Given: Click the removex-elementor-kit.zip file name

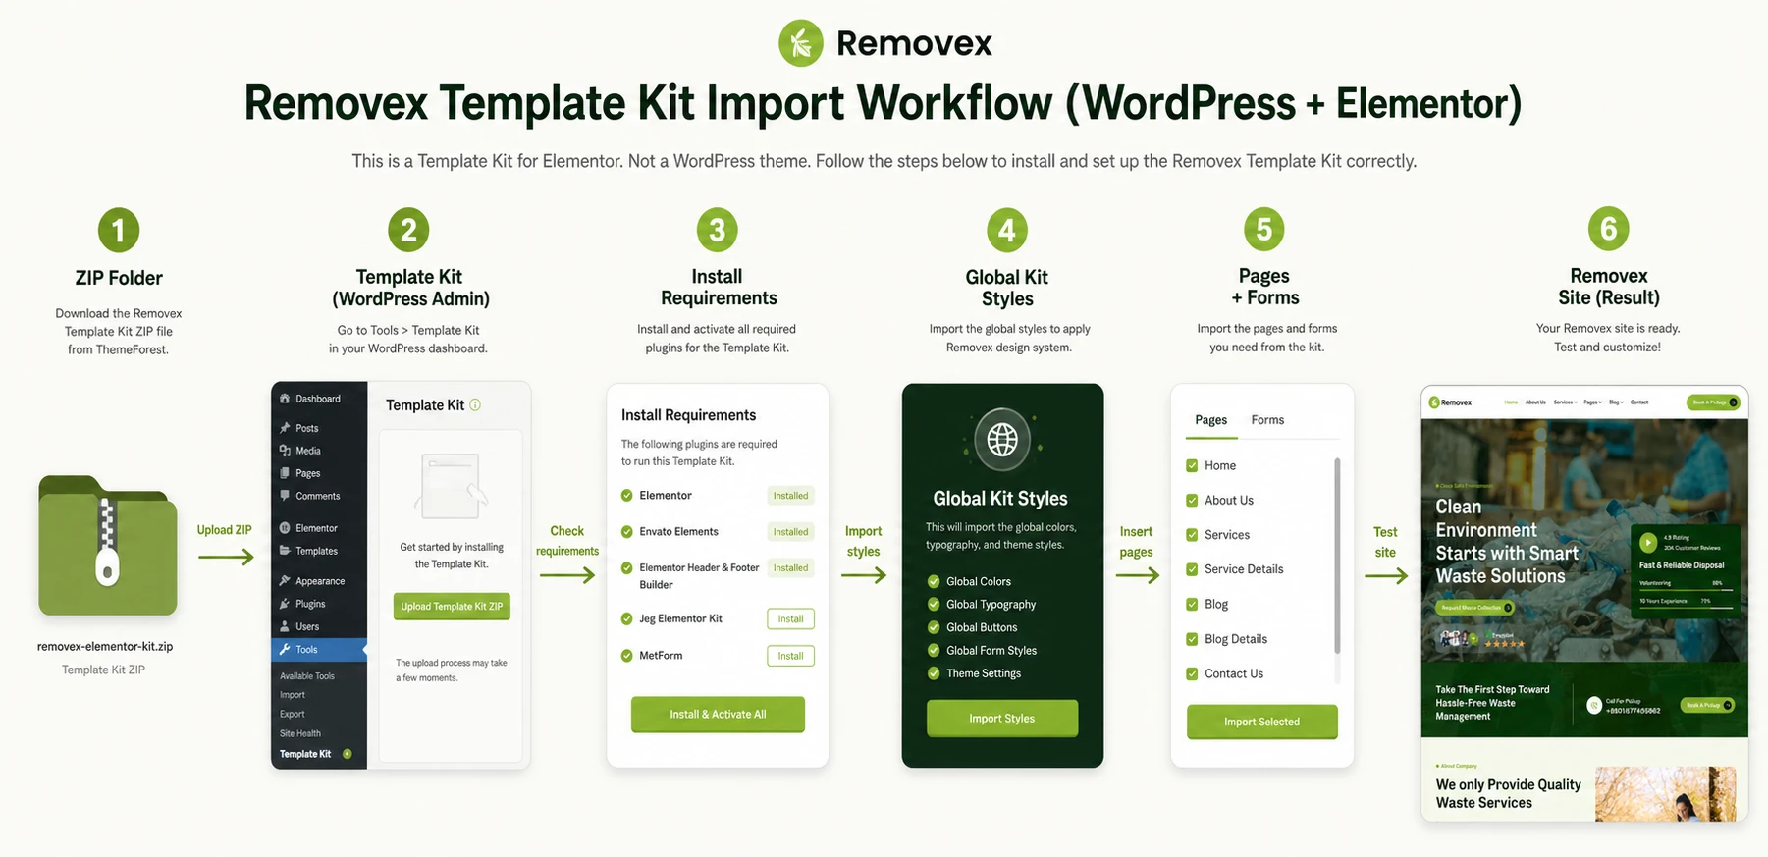Looking at the screenshot, I should tap(105, 647).
